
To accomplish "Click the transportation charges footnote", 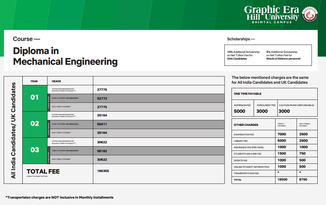I will coord(59,197).
